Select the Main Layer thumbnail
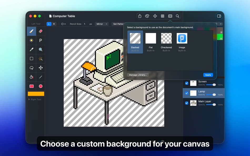This screenshot has width=250, height=156. coord(193,103)
